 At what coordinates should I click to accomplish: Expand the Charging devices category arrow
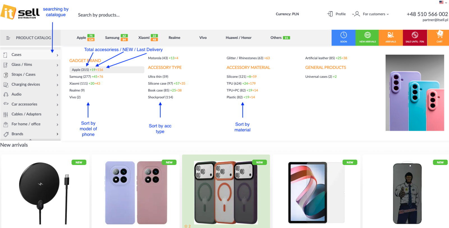pos(57,85)
